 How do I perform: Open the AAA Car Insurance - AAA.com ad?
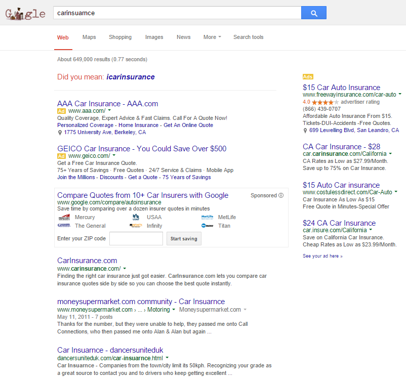click(107, 104)
